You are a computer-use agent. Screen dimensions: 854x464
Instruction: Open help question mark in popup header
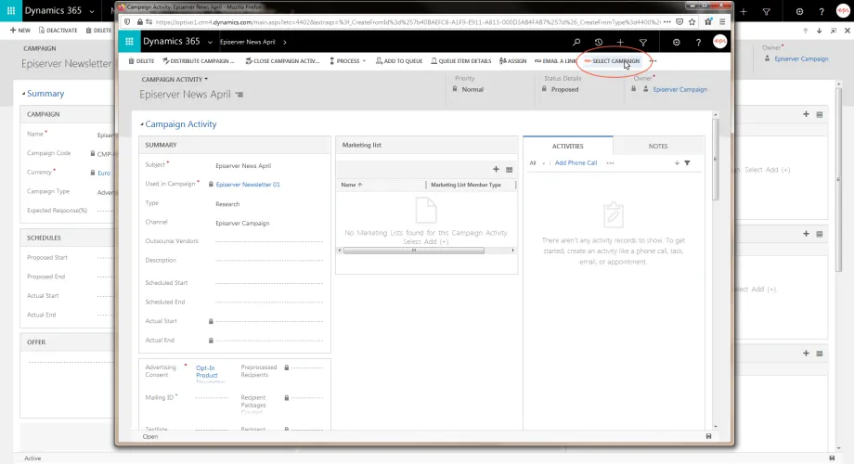pyautogui.click(x=698, y=42)
